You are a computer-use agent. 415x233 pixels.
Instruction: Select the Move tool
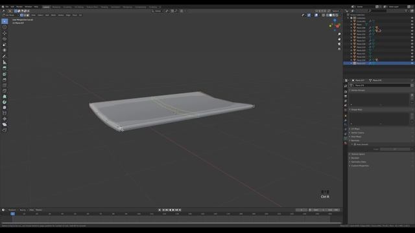pos(5,33)
